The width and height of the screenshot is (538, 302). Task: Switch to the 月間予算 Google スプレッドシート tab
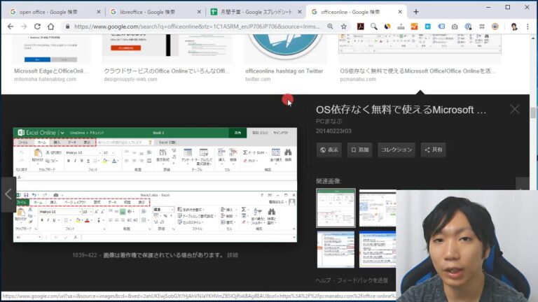[252, 12]
